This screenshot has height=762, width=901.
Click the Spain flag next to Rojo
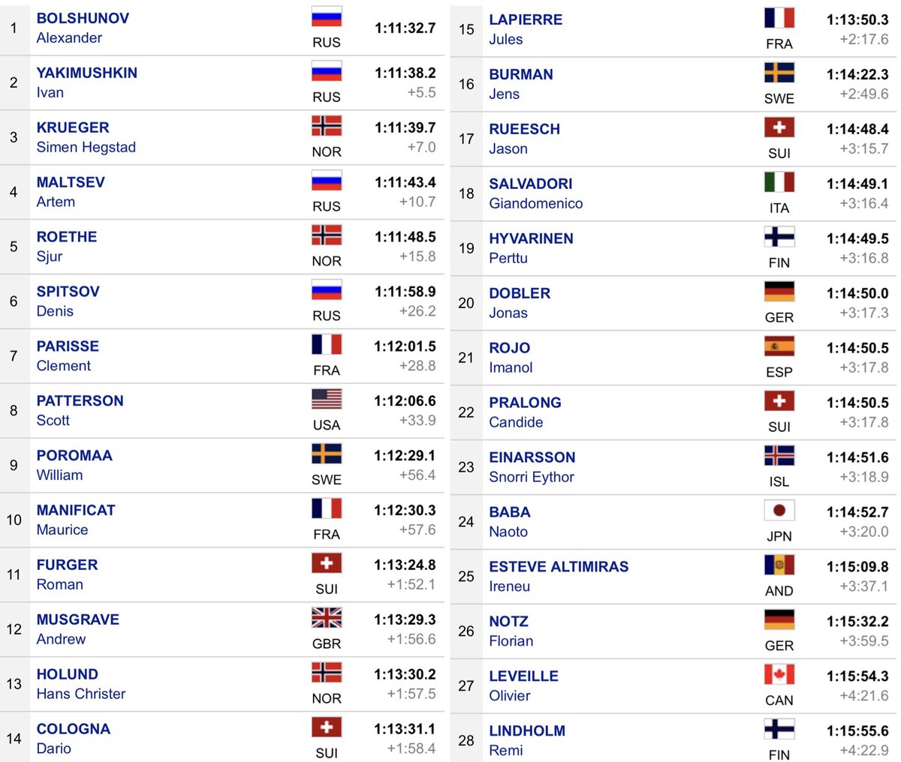(x=779, y=346)
